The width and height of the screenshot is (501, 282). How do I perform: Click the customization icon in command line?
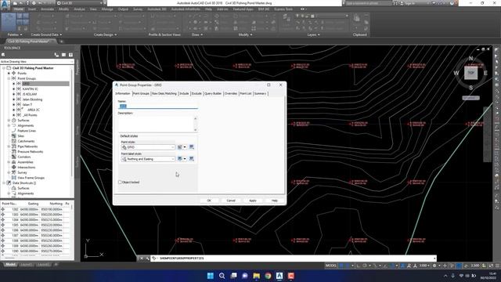point(147,258)
